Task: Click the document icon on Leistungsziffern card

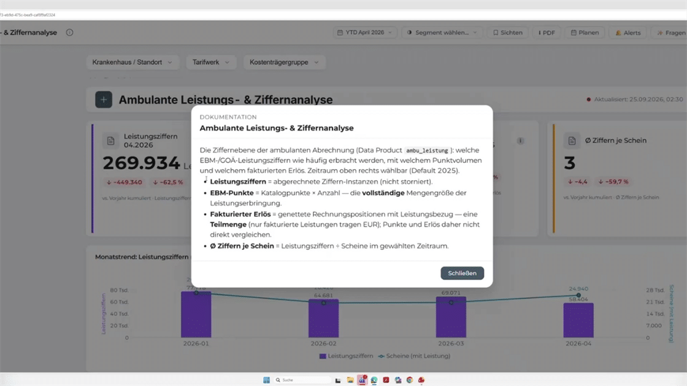Action: tap(110, 140)
